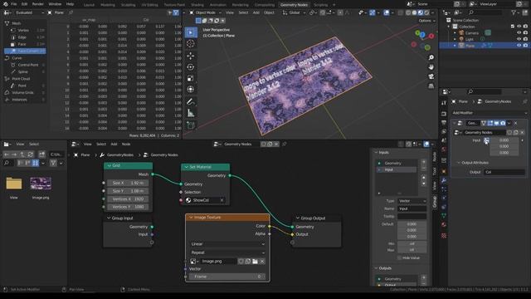
Task: Switch perspective/orthographic grid icon in viewport
Action: (431, 86)
